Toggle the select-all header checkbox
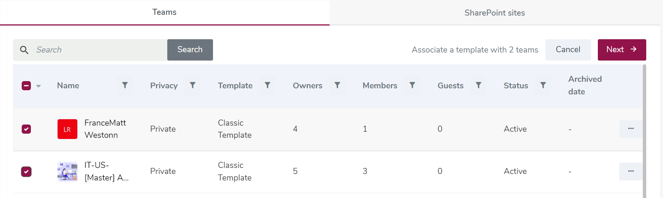The height and width of the screenshot is (198, 663). coord(26,86)
